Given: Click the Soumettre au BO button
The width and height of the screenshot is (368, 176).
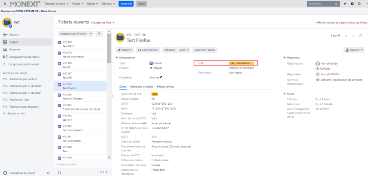Looking at the screenshot, I should point(205,50).
